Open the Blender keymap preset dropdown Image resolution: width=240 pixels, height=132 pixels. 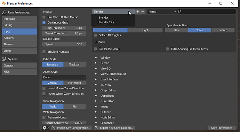[113, 11]
